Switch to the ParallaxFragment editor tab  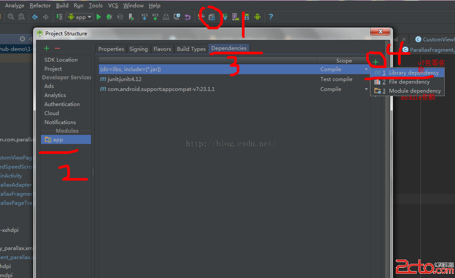[429, 50]
